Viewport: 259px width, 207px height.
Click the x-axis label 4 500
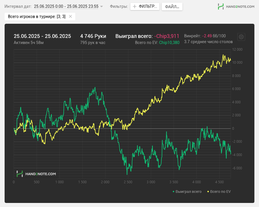219,182
